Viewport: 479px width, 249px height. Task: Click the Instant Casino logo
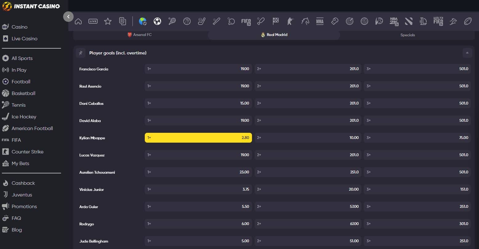click(31, 6)
